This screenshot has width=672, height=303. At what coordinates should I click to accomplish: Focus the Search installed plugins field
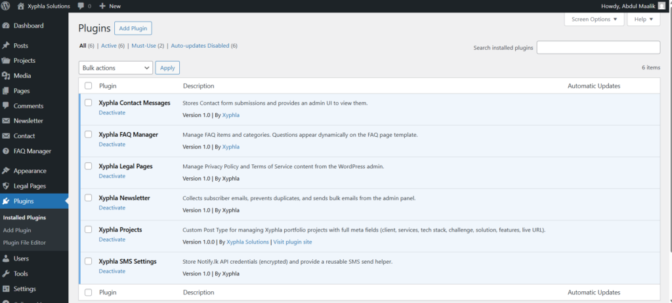(598, 48)
